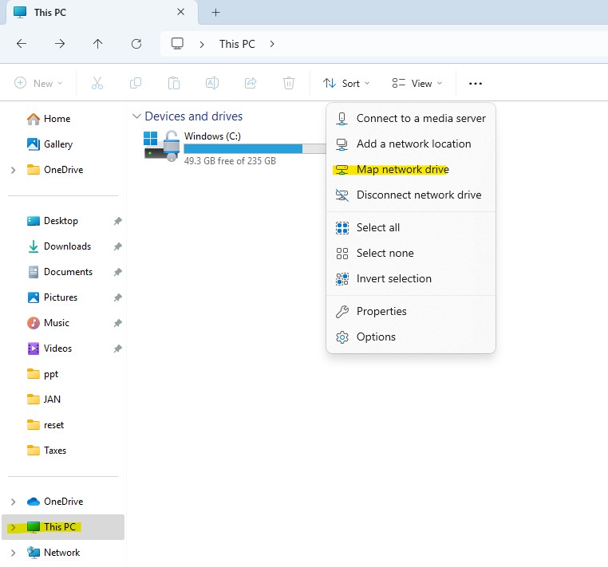Choose Invert selection from the menu
608x567 pixels.
point(411,278)
